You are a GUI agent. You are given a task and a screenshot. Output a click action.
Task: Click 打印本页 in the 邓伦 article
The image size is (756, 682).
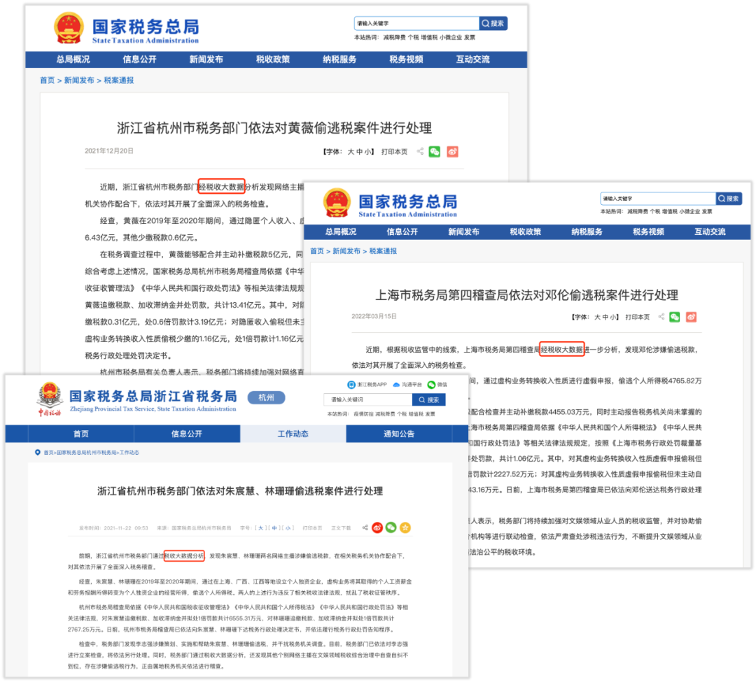(x=638, y=317)
